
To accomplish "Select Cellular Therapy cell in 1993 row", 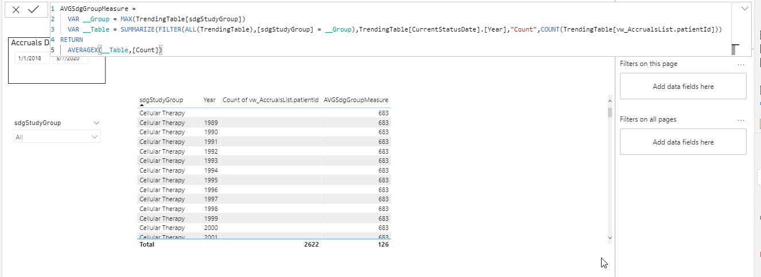I will [162, 161].
